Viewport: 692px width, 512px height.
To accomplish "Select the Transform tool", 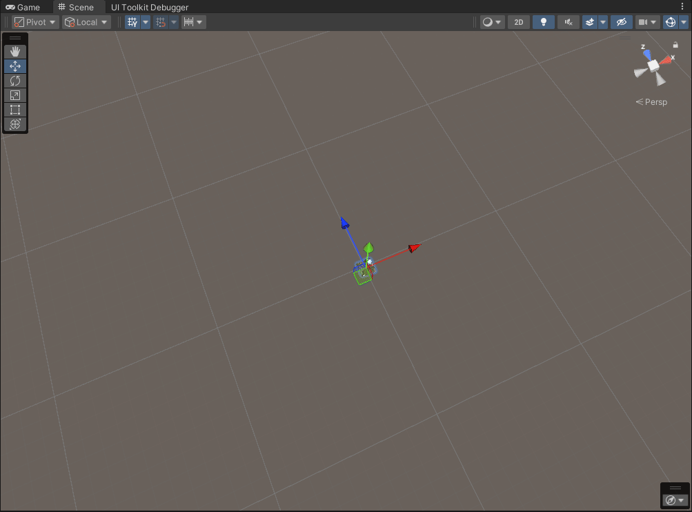I will (x=15, y=124).
